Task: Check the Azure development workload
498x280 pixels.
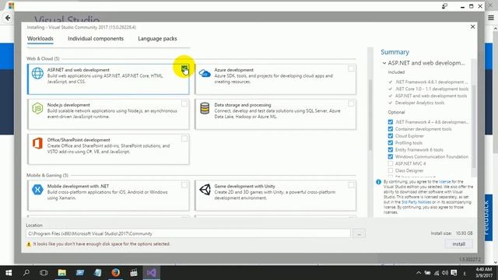Action: click(351, 68)
